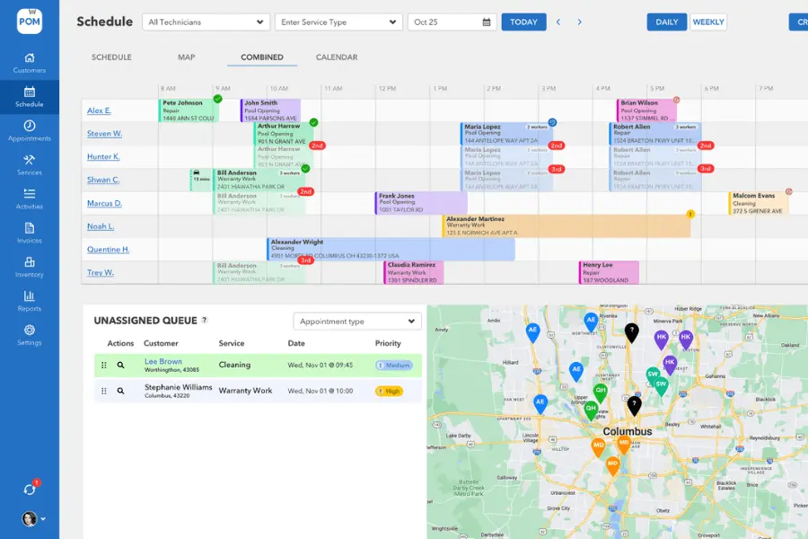Image resolution: width=808 pixels, height=539 pixels.
Task: Open John Smith Pool Opening appointment
Action: pos(270,110)
